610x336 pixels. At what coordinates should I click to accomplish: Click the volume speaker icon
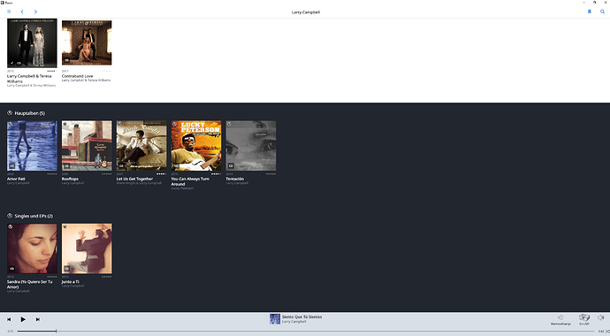pyautogui.click(x=600, y=317)
